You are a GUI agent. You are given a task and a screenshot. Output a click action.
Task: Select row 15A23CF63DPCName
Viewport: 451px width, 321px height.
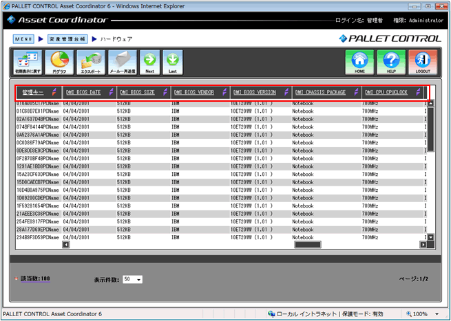click(221, 175)
